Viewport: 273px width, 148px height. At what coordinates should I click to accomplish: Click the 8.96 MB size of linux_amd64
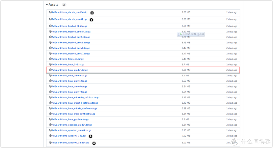tap(186, 70)
